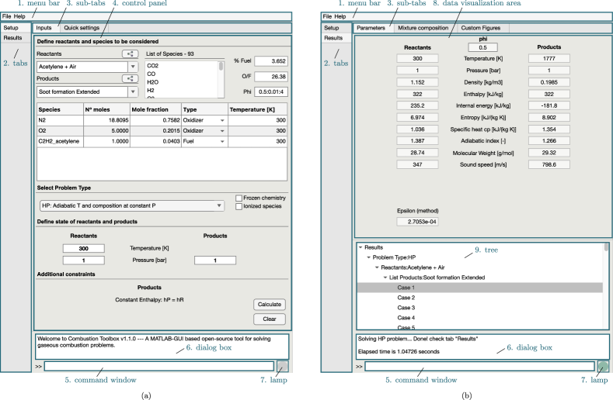Open the Mixture composition tab
This screenshot has width=613, height=400.
tap(423, 28)
